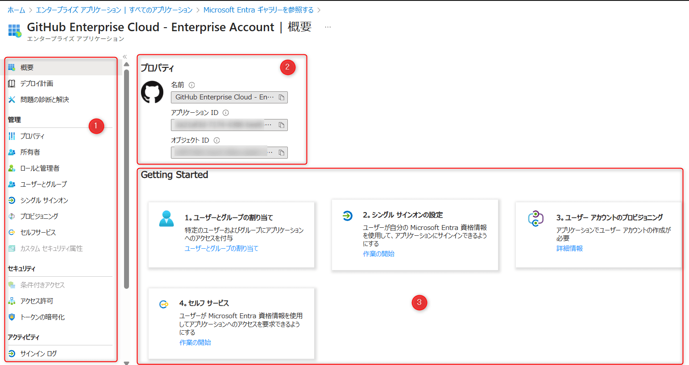
Task: Click the enterprise application grid icon in header
Action: tap(14, 31)
